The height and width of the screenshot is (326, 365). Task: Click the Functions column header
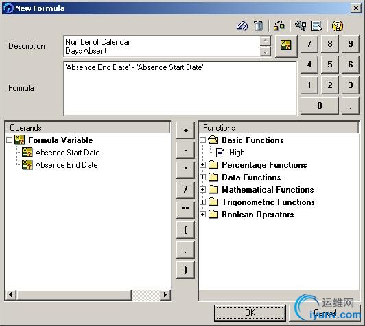tap(279, 128)
